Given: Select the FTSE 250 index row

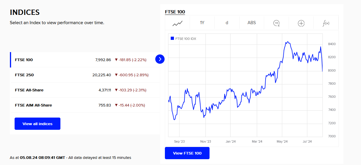Looking at the screenshot, I should pyautogui.click(x=85, y=75).
